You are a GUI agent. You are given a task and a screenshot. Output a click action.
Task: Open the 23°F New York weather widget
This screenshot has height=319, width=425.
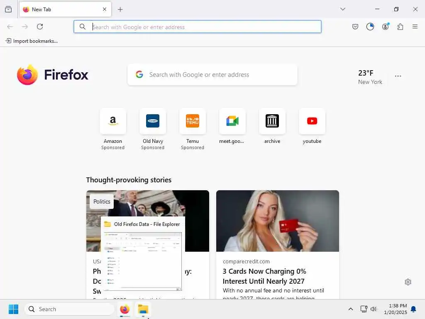click(370, 77)
